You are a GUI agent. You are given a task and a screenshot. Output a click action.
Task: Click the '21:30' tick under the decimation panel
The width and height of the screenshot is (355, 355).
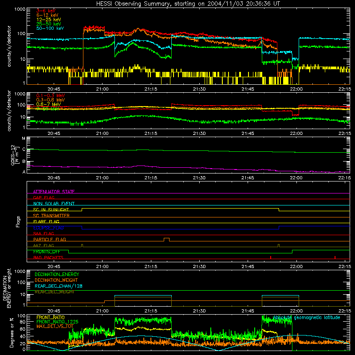(199, 311)
